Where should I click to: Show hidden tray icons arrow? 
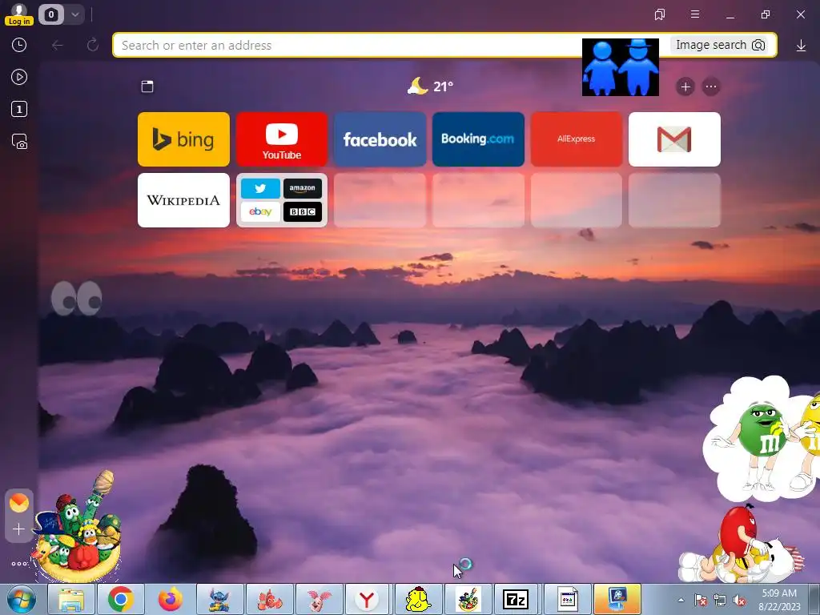(681, 600)
